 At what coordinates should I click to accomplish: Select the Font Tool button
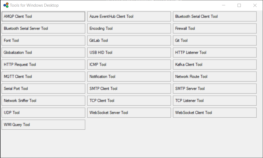pos(43,41)
